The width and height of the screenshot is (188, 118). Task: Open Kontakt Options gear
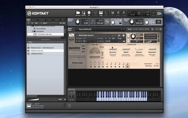118,13
